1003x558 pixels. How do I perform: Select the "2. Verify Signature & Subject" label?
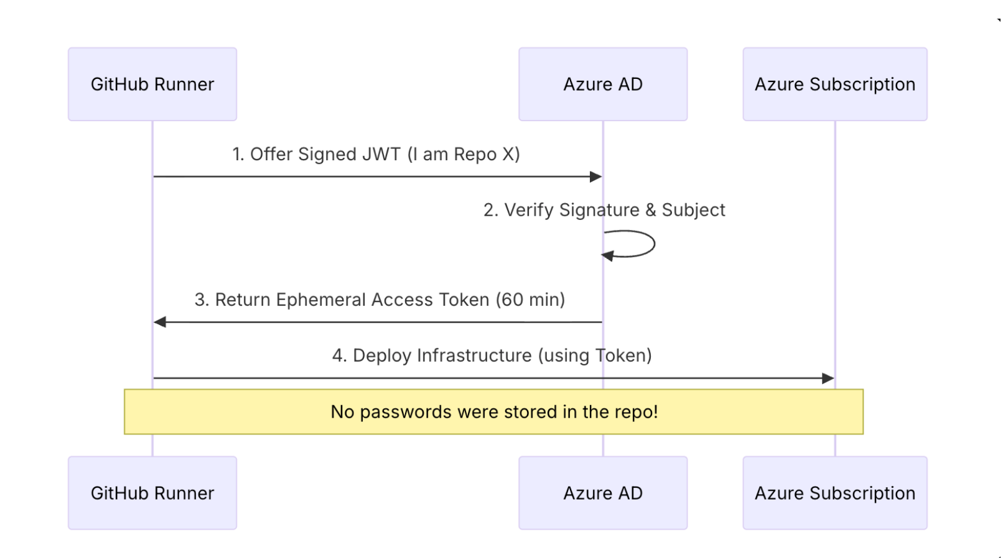[x=604, y=210]
